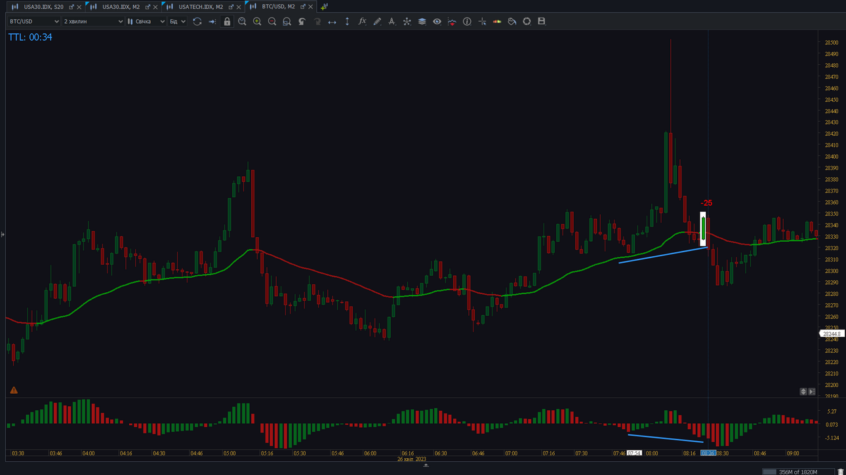
Task: Click the -25 red label above candle
Action: click(x=706, y=203)
